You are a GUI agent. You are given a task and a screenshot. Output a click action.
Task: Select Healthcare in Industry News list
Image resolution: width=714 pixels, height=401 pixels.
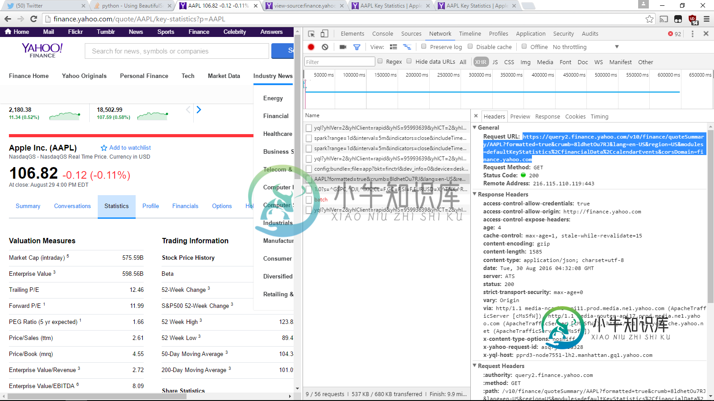pyautogui.click(x=278, y=134)
